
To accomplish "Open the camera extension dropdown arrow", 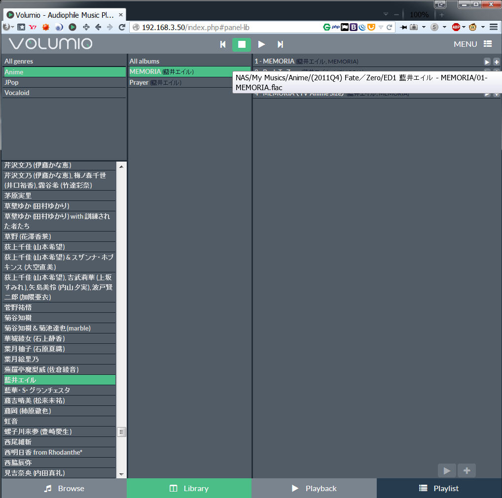I will pos(424,27).
